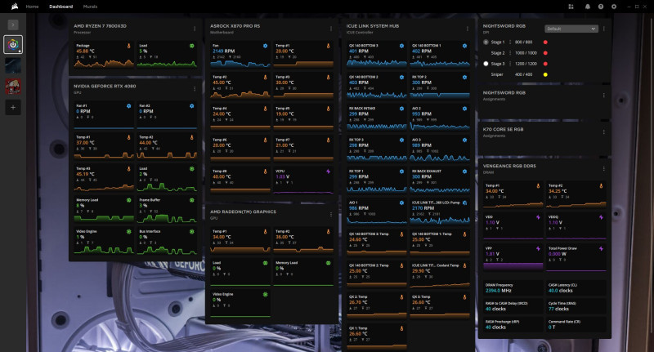Screen dimensions: 654x352
Task: Open the dashboard widgets layout icon
Action: tap(571, 7)
